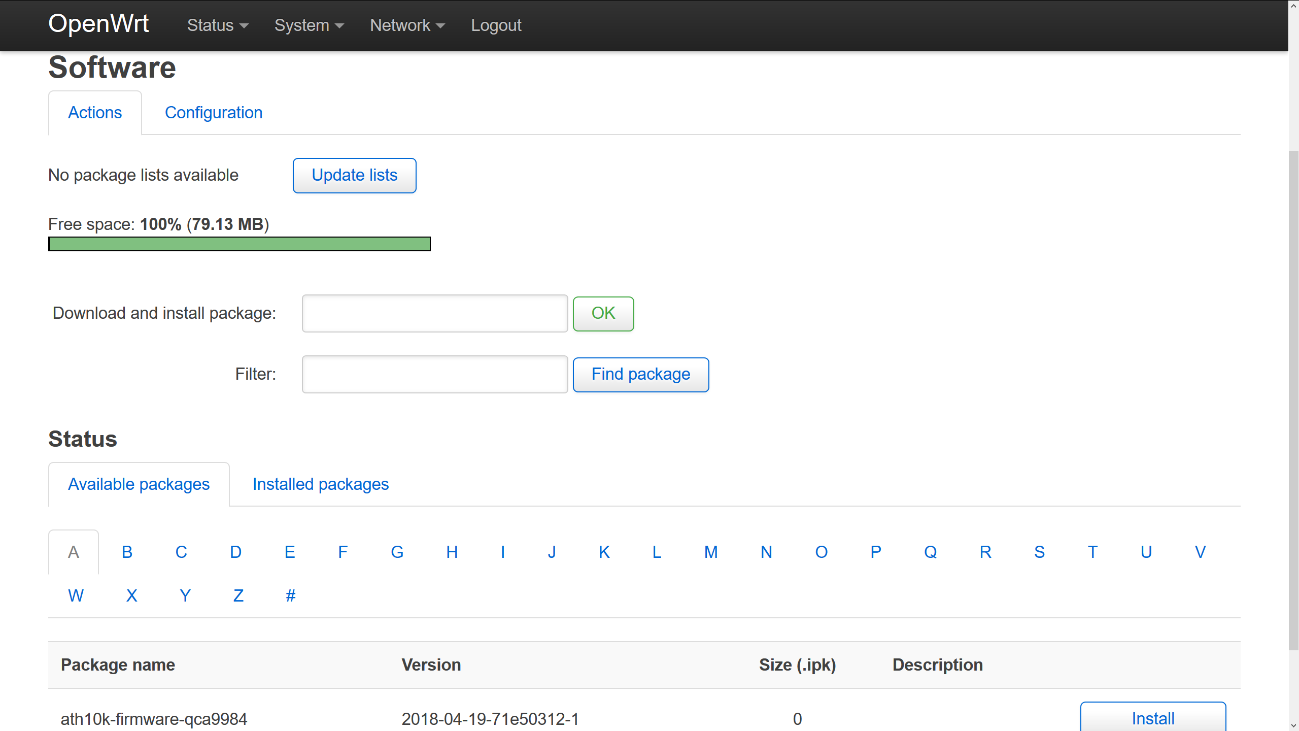Click the scrollbar up arrow
The image size is (1299, 731).
1293,5
